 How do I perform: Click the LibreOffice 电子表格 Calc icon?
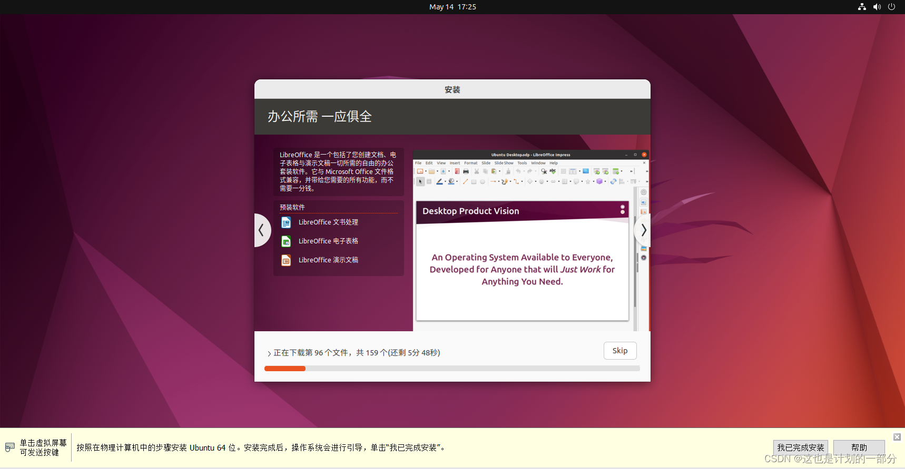pyautogui.click(x=286, y=241)
